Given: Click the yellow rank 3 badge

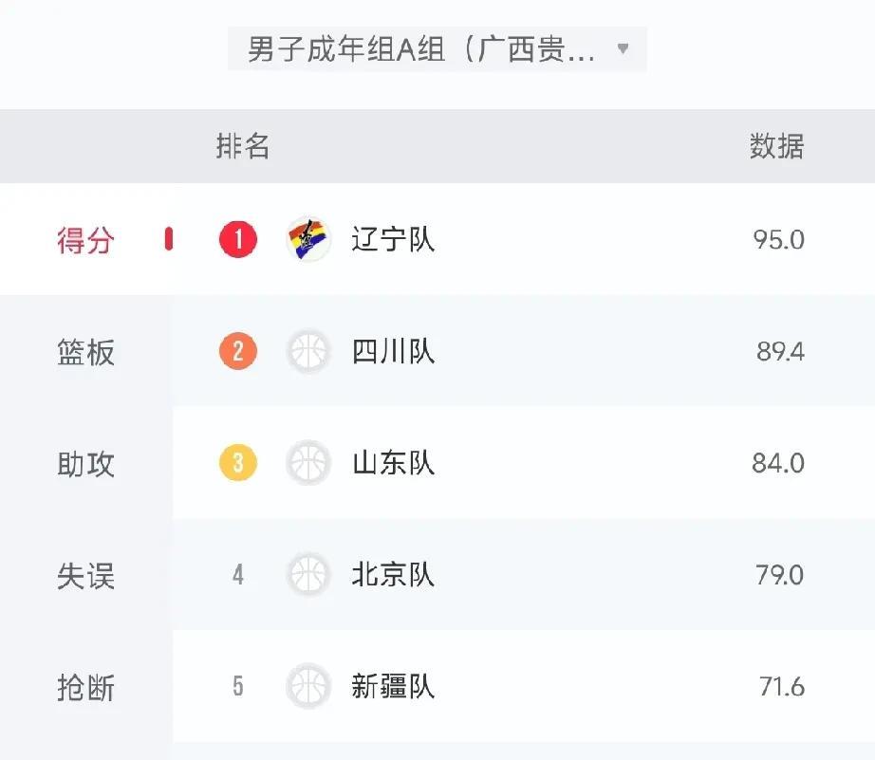Looking at the screenshot, I should [238, 463].
